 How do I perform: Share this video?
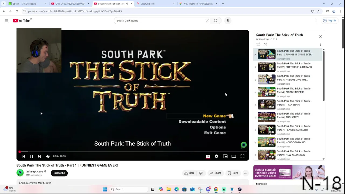tap(215, 173)
